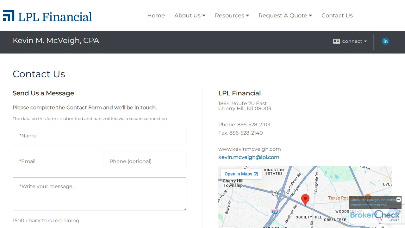Click the I-295 shield on map
Screen dimensions: 405x228
click(275, 212)
